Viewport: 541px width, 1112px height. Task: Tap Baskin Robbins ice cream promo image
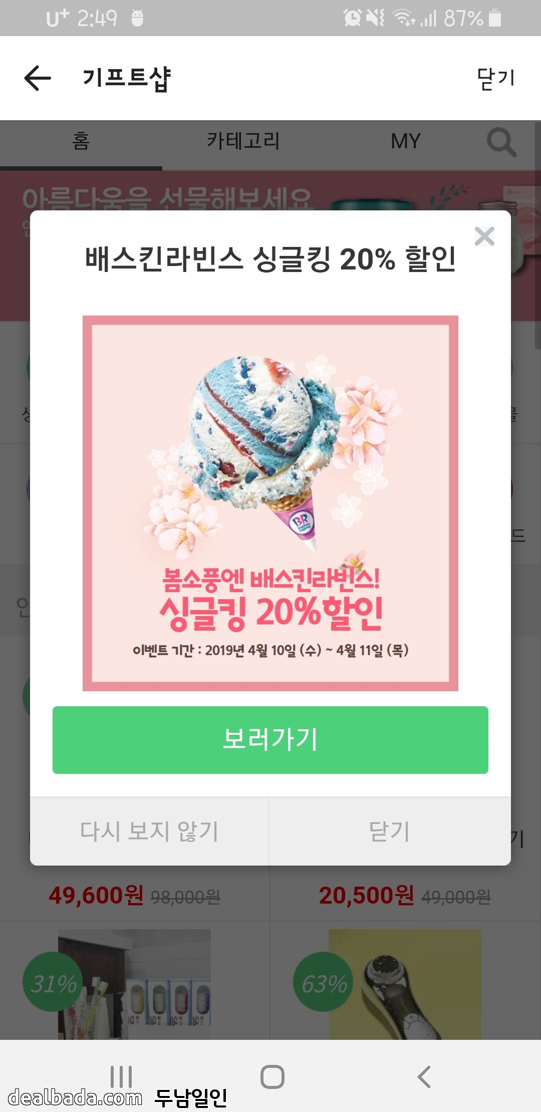click(270, 503)
